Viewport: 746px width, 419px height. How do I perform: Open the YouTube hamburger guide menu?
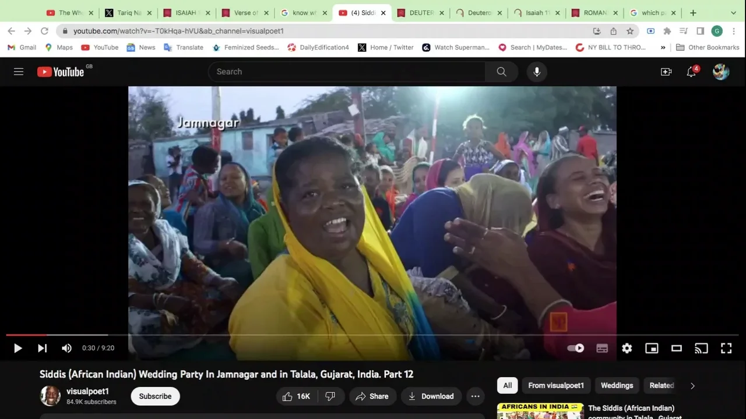click(19, 72)
